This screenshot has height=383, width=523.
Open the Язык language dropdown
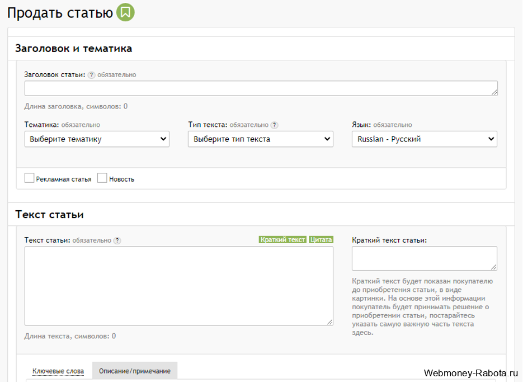coord(424,139)
